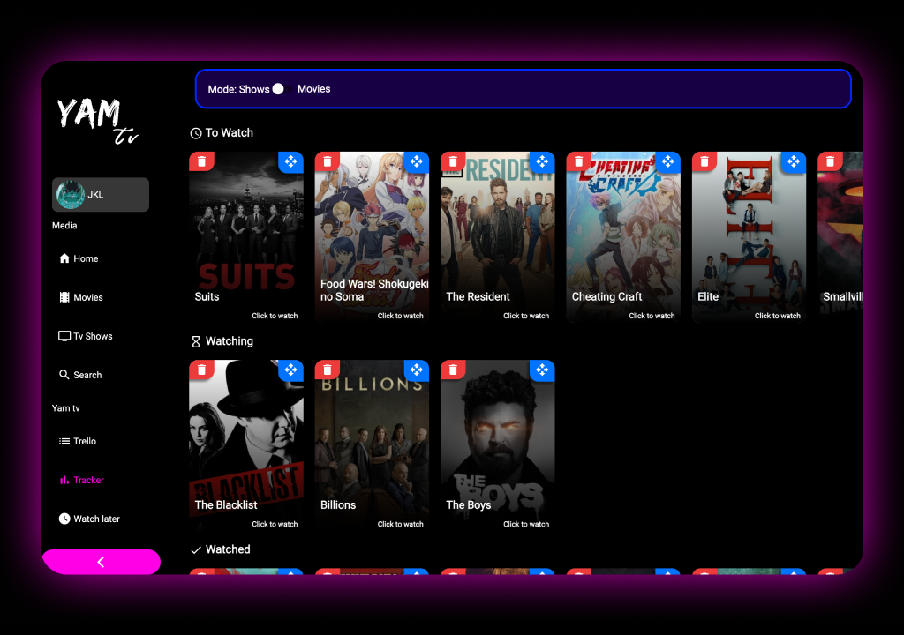This screenshot has width=904, height=635.
Task: Delete The Resident with its trash icon
Action: pos(453,161)
